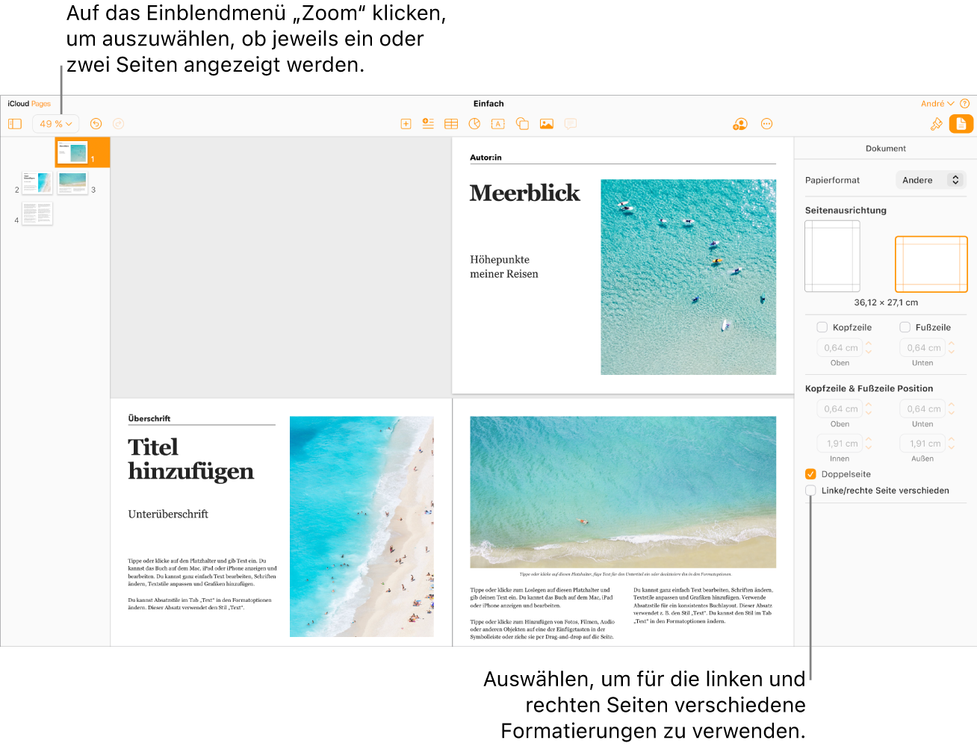
Task: Click the Position Unten 0,64 cm field
Action: pos(923,409)
